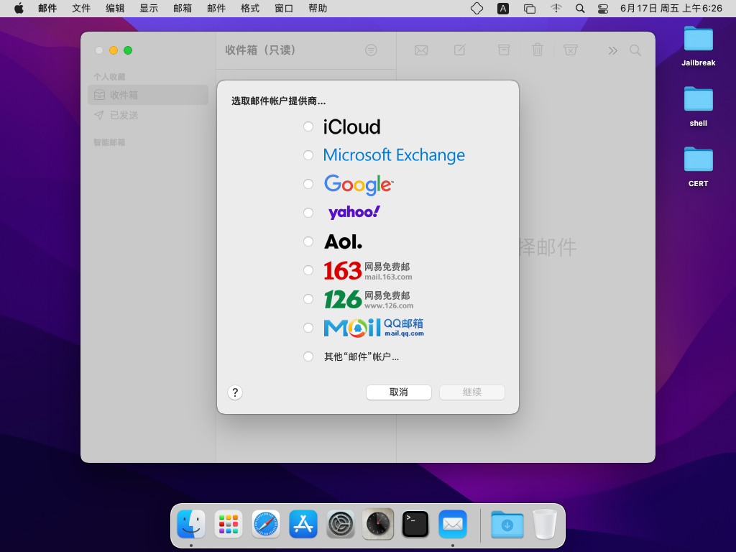Click the green fullscreen window button
This screenshot has width=736, height=552.
(x=128, y=50)
